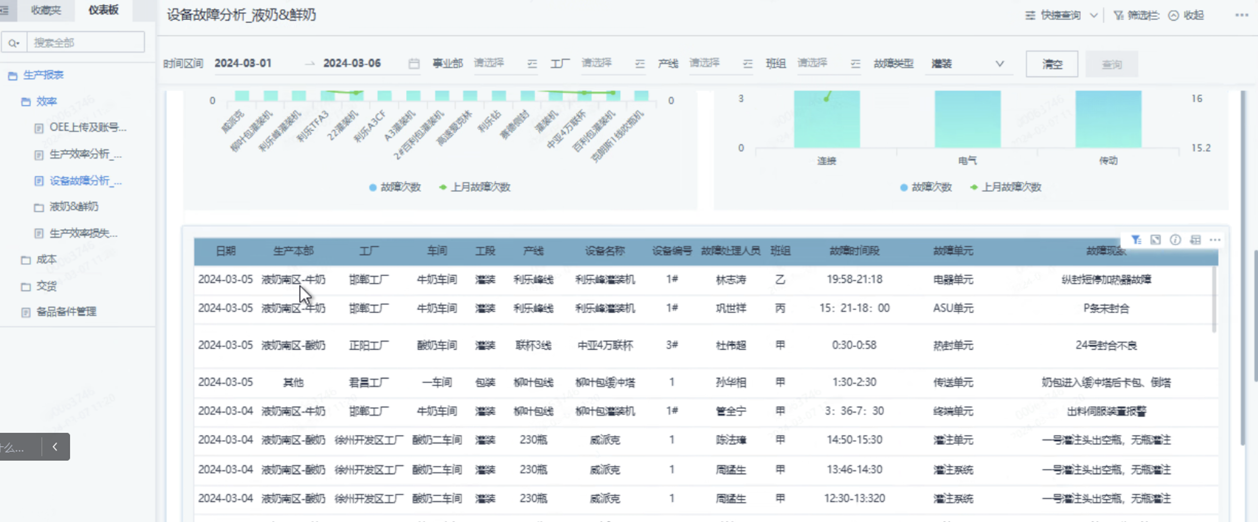Click the 生产报表 folder icon
1258x522 pixels.
point(13,76)
